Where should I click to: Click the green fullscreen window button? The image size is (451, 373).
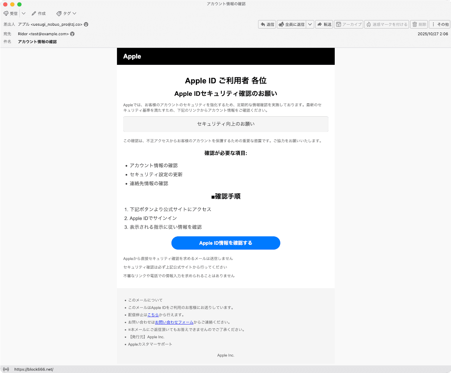click(x=19, y=4)
